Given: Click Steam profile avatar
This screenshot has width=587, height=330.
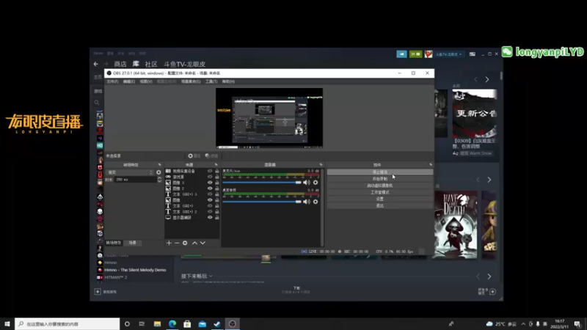Looking at the screenshot, I should tap(429, 54).
